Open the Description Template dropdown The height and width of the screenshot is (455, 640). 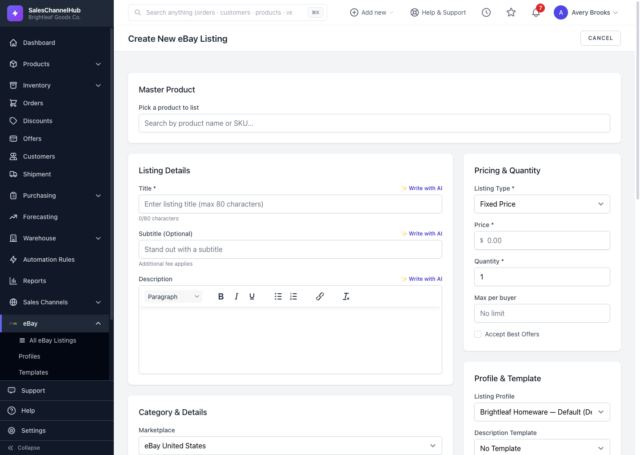(x=542, y=447)
